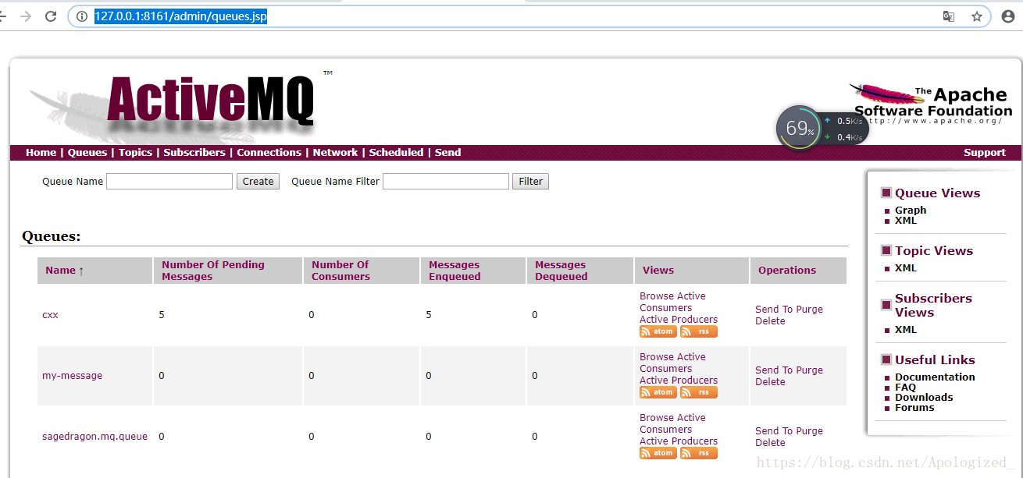1023x478 pixels.
Task: Open rss feed for cxx queue
Action: point(698,331)
